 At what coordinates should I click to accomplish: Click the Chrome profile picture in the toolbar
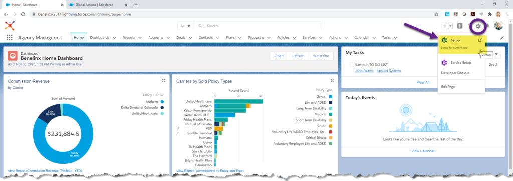tap(498, 14)
